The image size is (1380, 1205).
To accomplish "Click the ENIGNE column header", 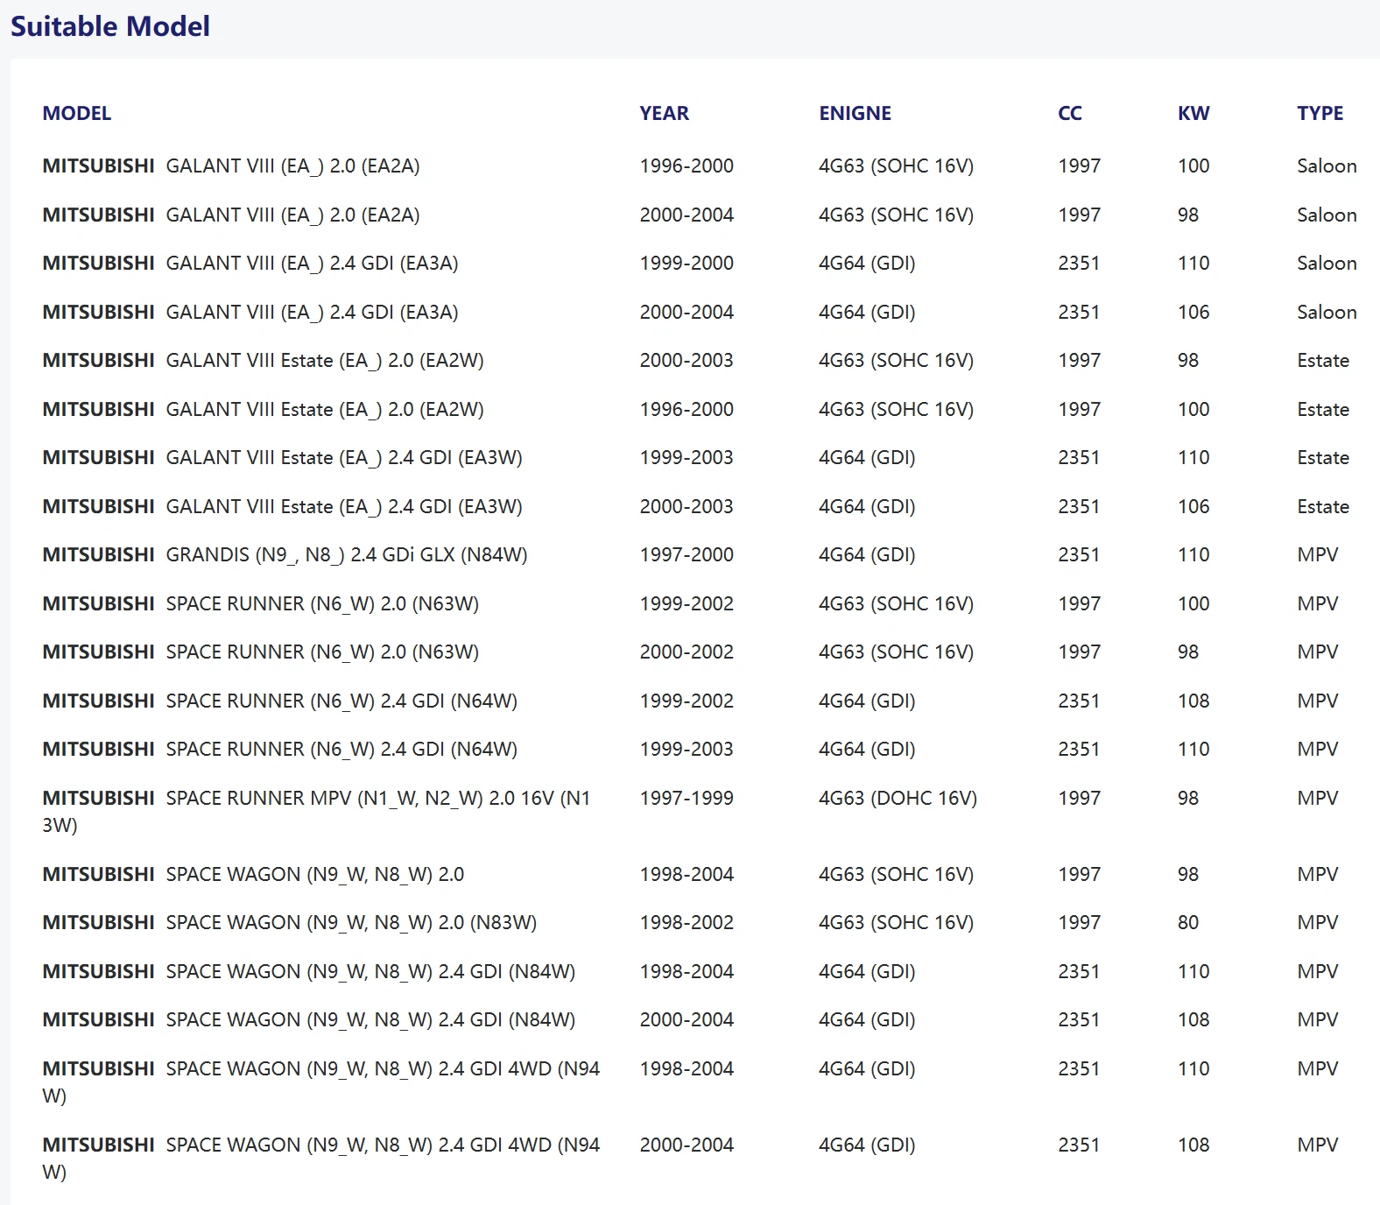I will pos(855,113).
